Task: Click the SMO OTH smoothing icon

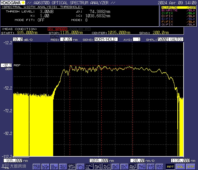Action: [159, 167]
